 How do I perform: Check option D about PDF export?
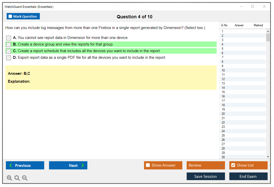9,58
